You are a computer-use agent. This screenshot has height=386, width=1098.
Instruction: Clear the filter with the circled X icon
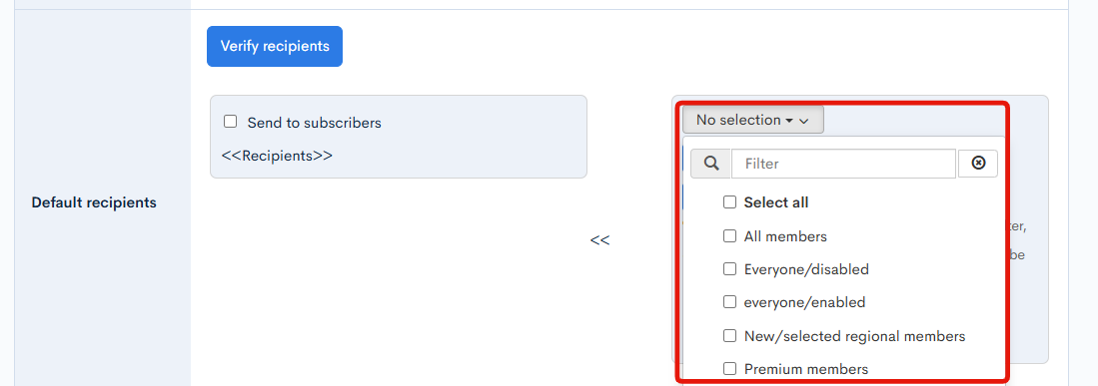978,164
